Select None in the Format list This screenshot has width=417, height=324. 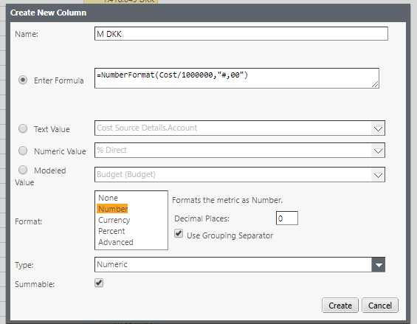[108, 198]
